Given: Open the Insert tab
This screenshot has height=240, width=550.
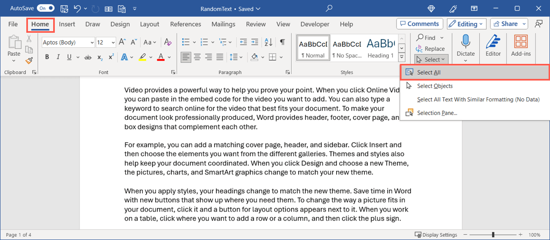Looking at the screenshot, I should click(x=67, y=24).
